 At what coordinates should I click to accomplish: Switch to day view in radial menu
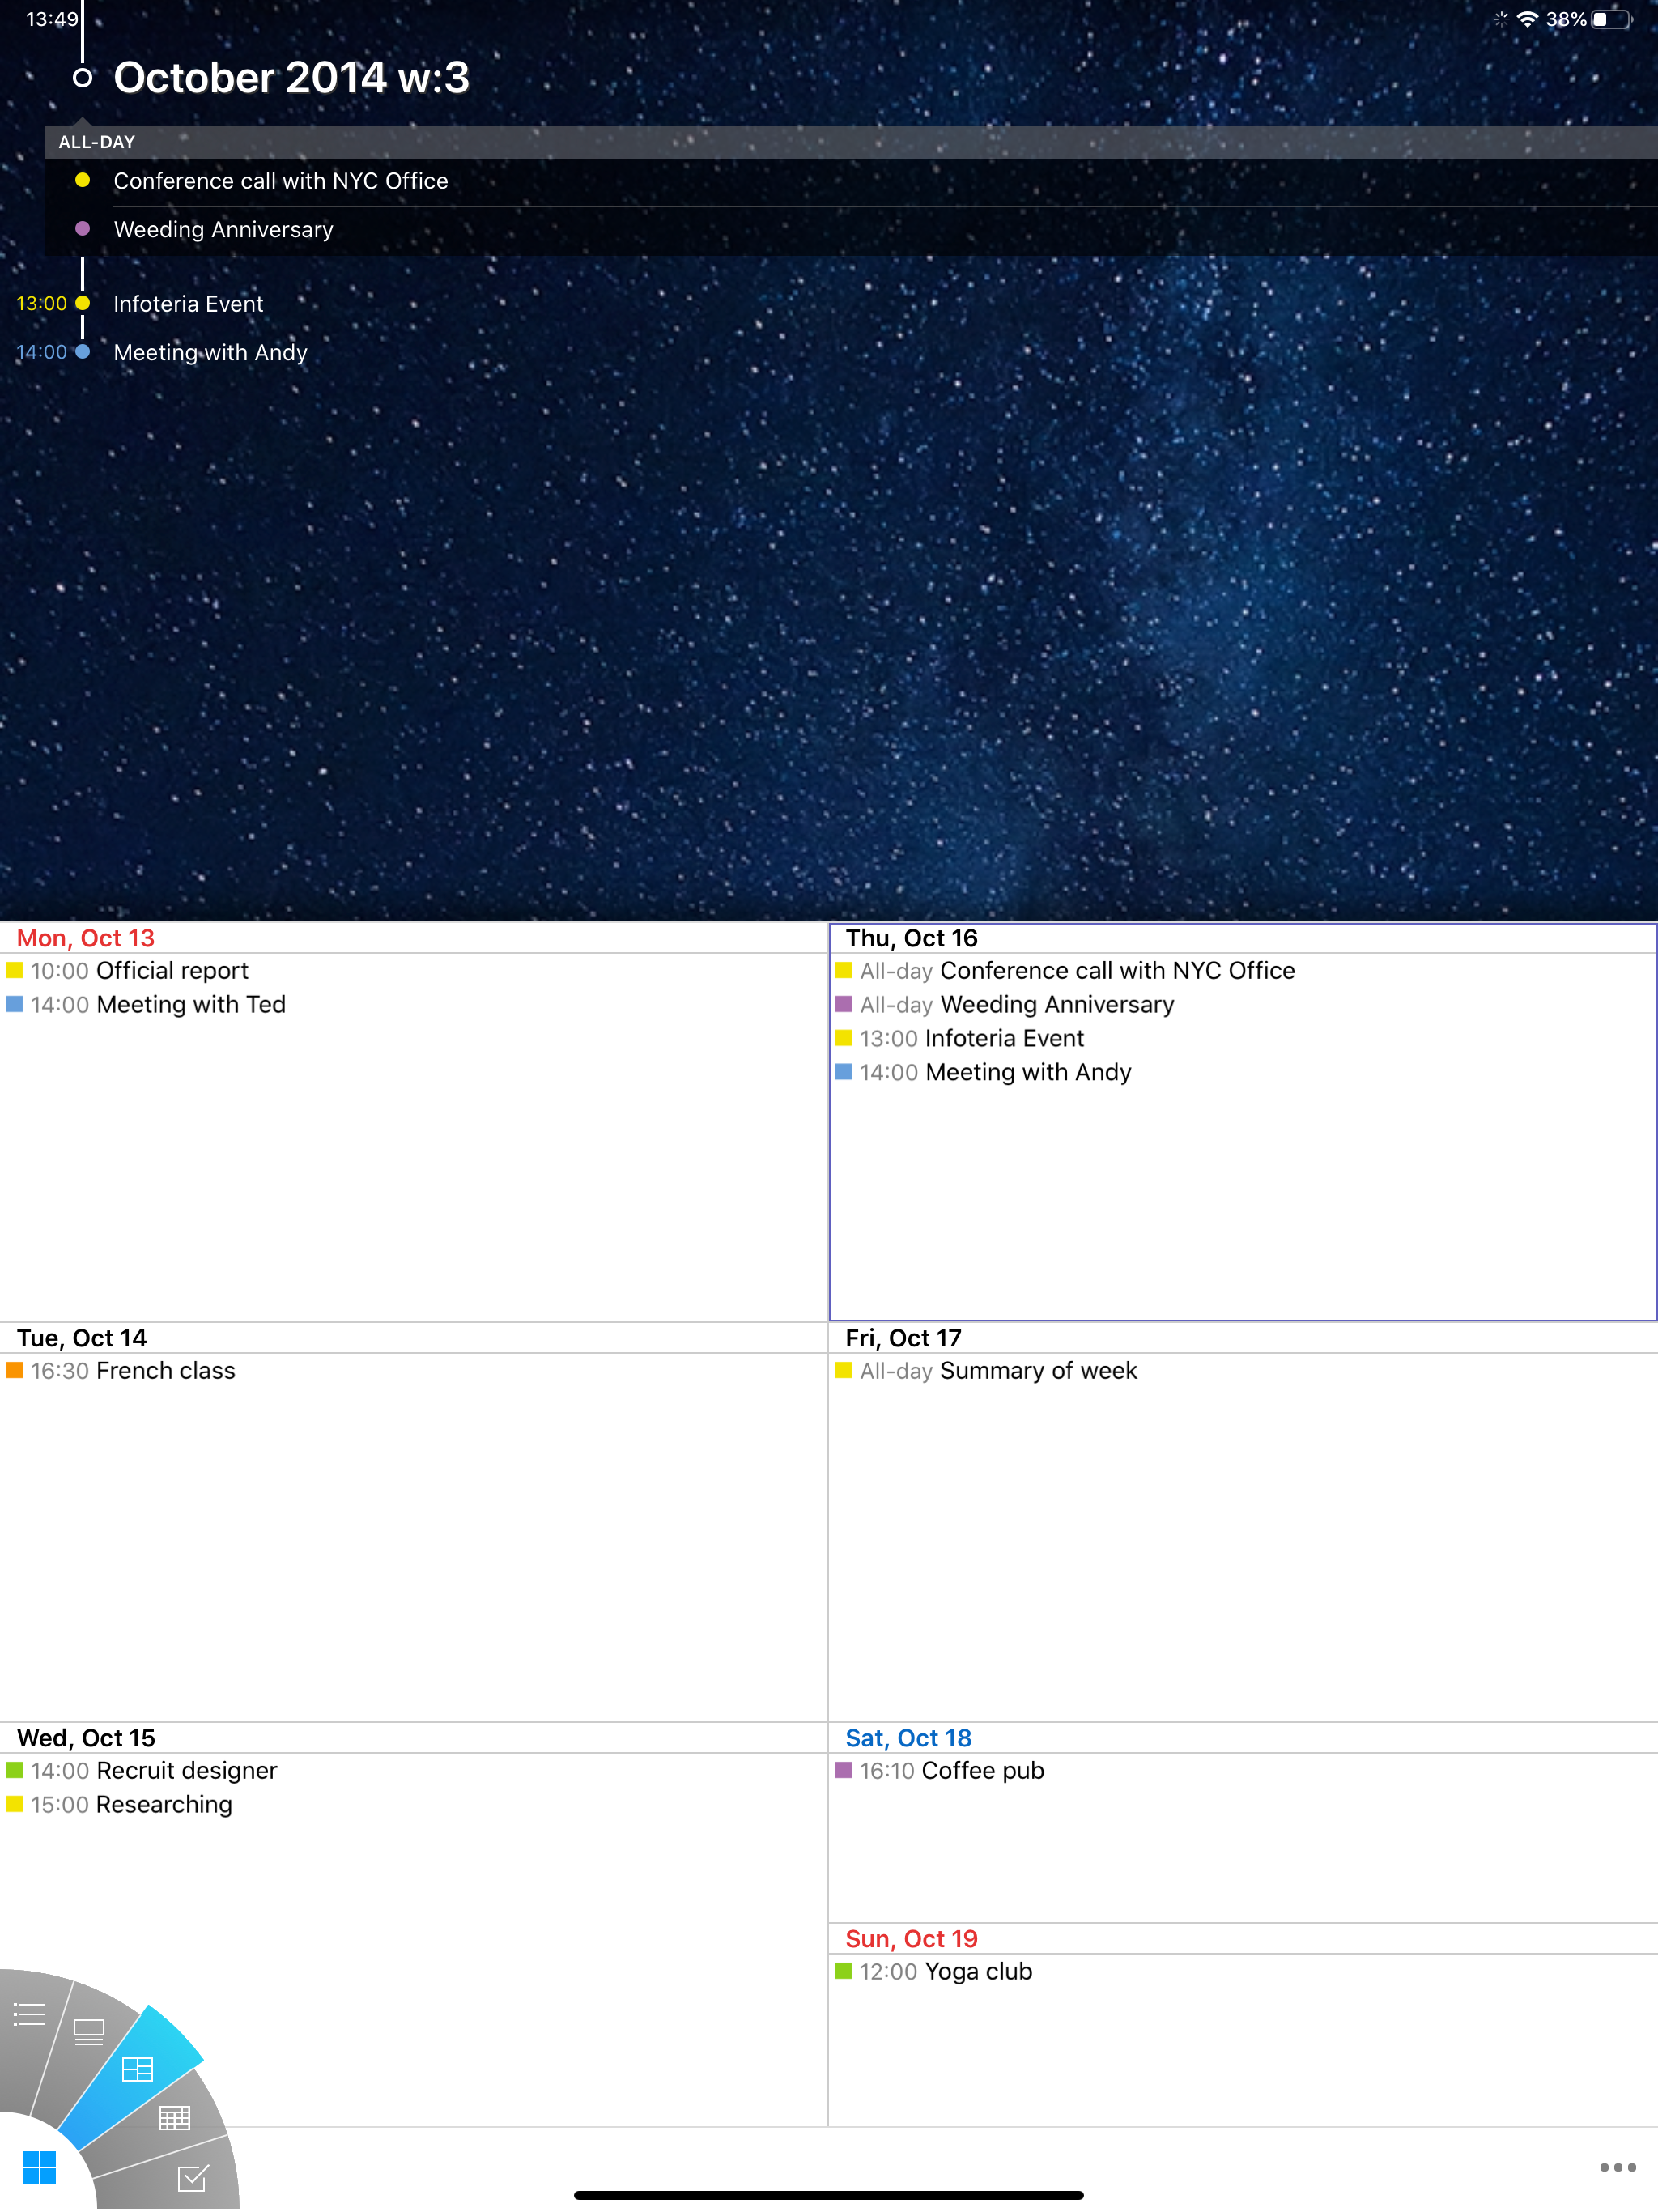(x=89, y=2031)
